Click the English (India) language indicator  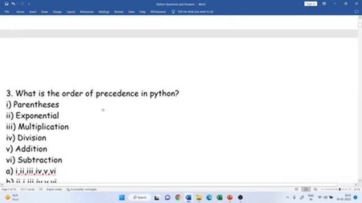point(54,189)
